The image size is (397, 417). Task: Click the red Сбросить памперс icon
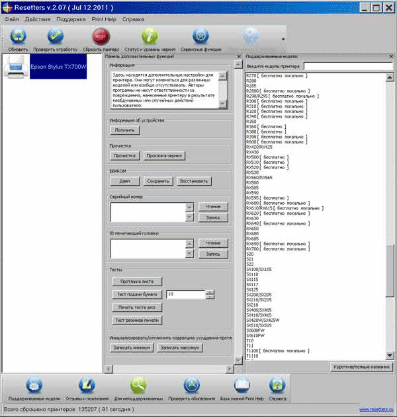[x=101, y=37]
